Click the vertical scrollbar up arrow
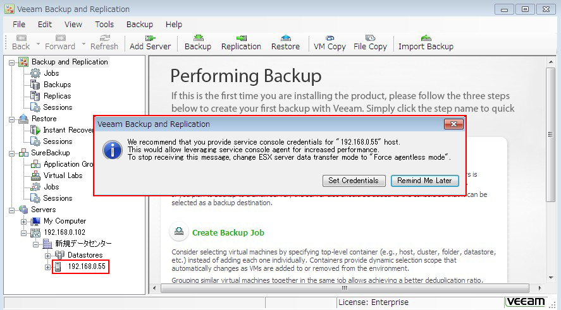 pos(551,62)
